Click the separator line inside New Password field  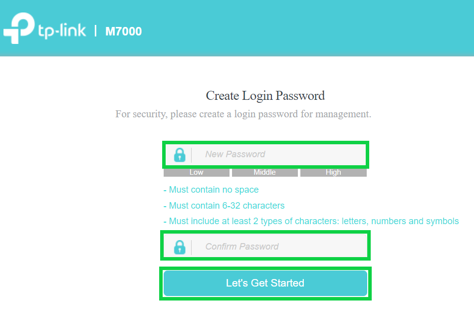pyautogui.click(x=191, y=155)
